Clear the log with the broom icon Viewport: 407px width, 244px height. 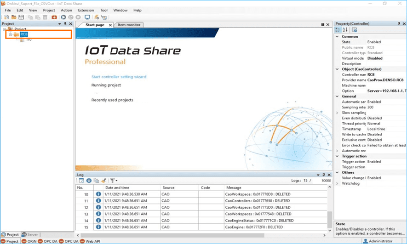point(103,181)
